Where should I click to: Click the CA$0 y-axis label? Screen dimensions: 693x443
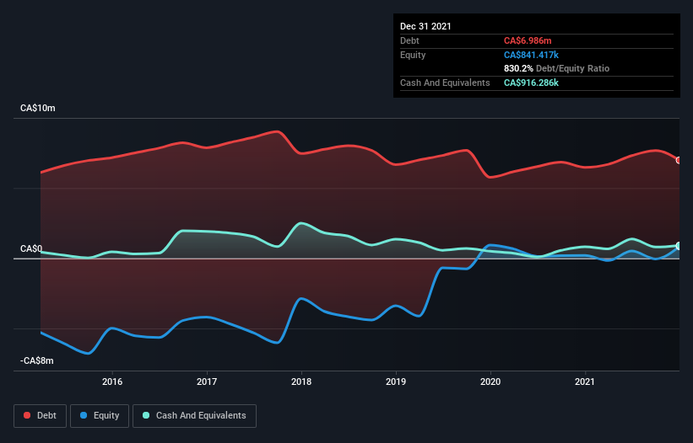pos(31,248)
